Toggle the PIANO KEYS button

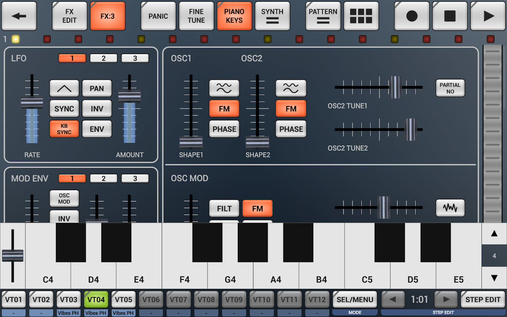pos(234,16)
